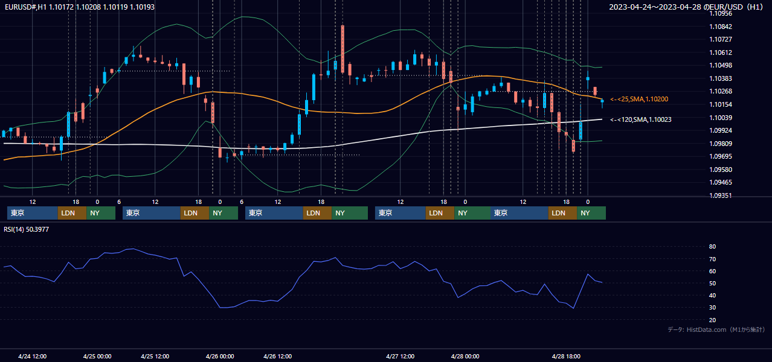Select the 4/25 12:00 date label
Viewport: 772px width, 362px height.
click(x=155, y=357)
